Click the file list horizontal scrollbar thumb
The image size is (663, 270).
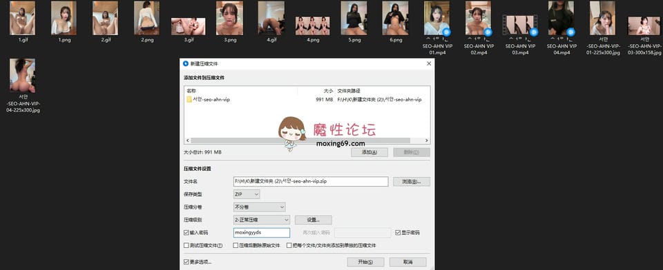click(x=300, y=141)
